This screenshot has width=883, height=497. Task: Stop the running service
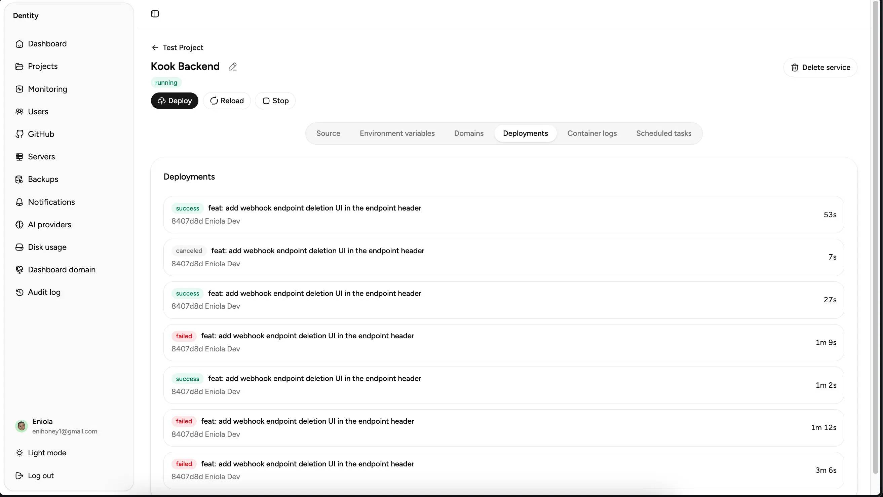(275, 101)
